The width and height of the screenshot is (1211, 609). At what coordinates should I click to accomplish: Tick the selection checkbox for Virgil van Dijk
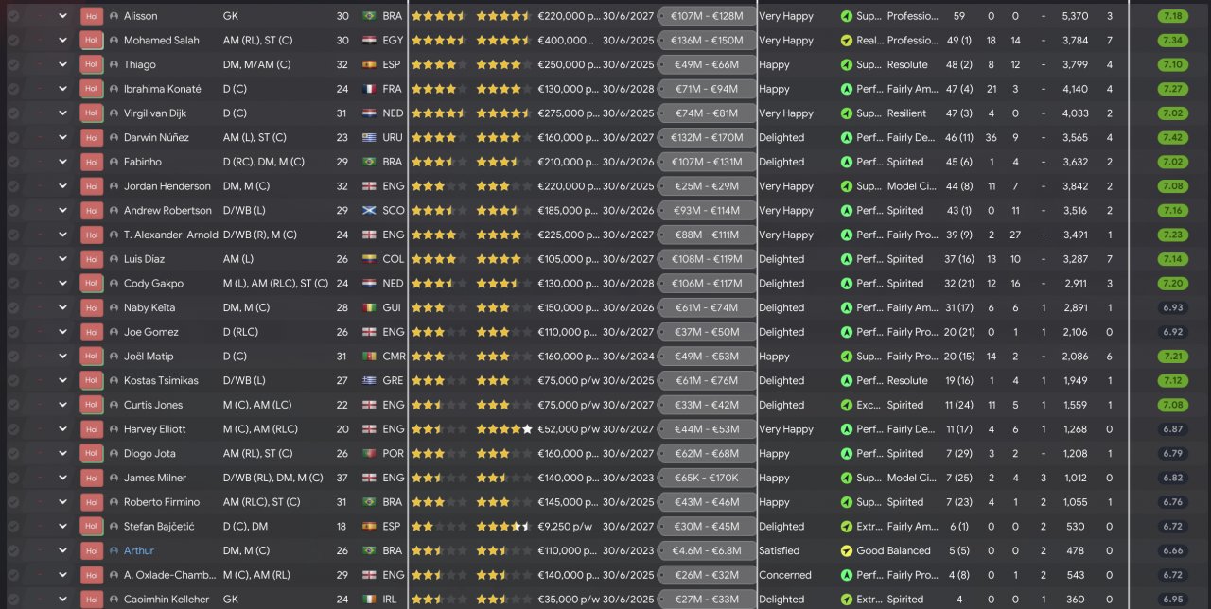click(x=13, y=113)
